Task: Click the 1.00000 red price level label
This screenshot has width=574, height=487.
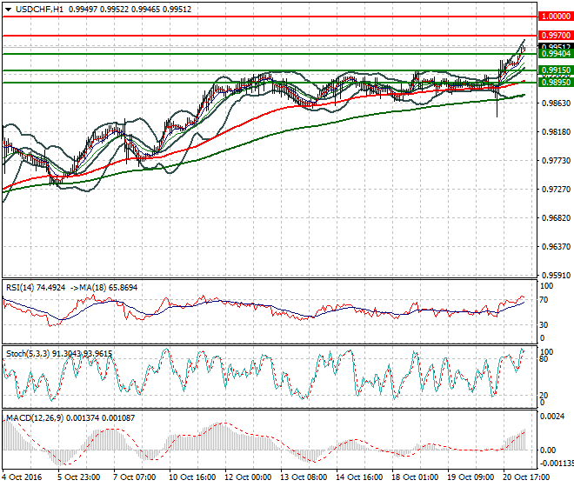Action: 556,17
